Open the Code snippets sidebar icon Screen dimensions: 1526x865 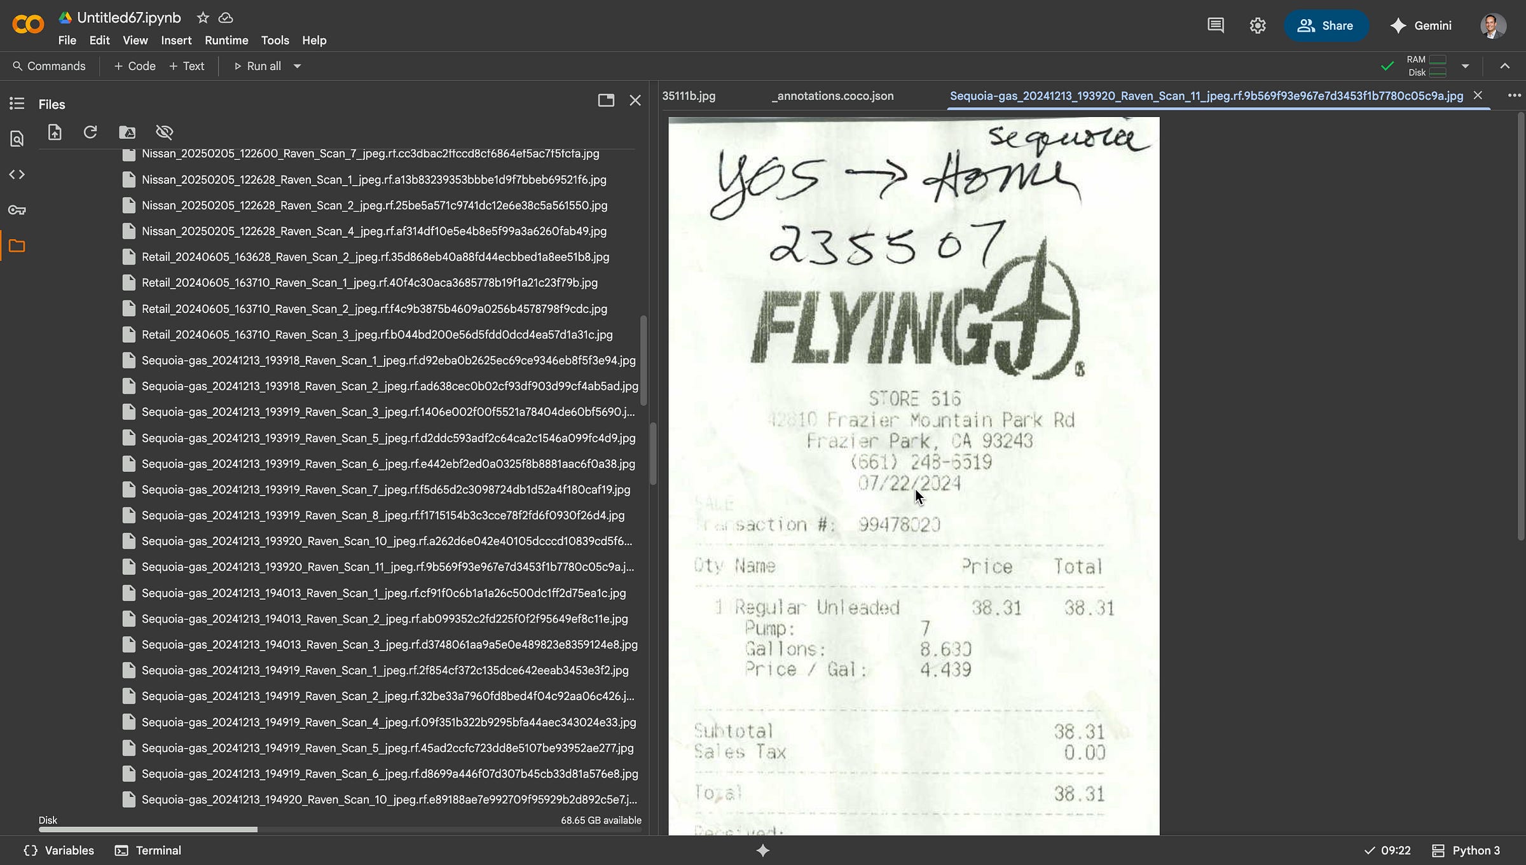[x=17, y=174]
